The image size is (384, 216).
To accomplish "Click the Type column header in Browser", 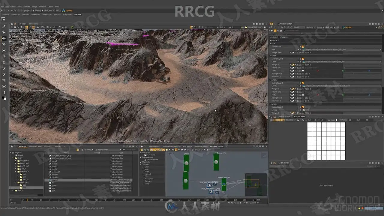I will [121, 153].
